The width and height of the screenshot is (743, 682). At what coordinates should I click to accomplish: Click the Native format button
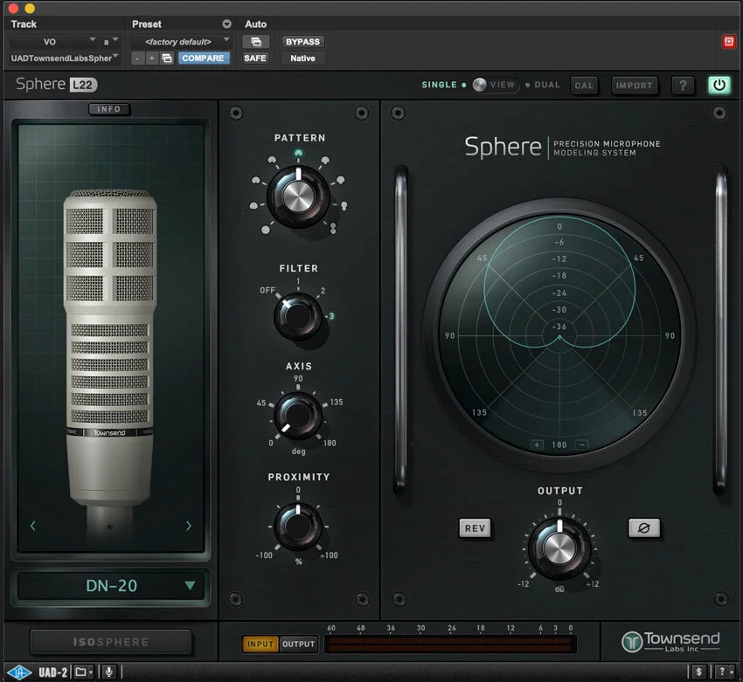(x=302, y=59)
